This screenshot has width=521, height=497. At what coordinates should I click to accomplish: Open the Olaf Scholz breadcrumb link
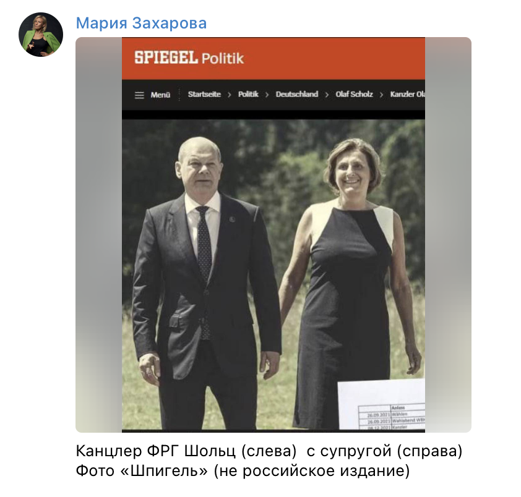point(354,95)
